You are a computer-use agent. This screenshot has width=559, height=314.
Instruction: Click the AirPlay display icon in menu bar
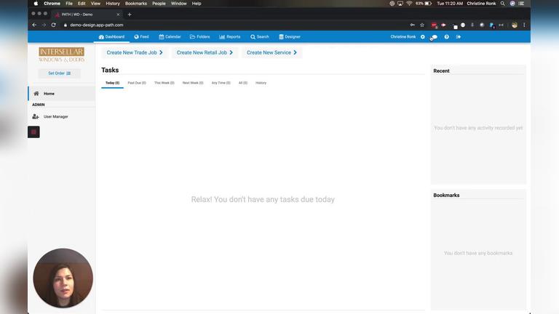400,3
